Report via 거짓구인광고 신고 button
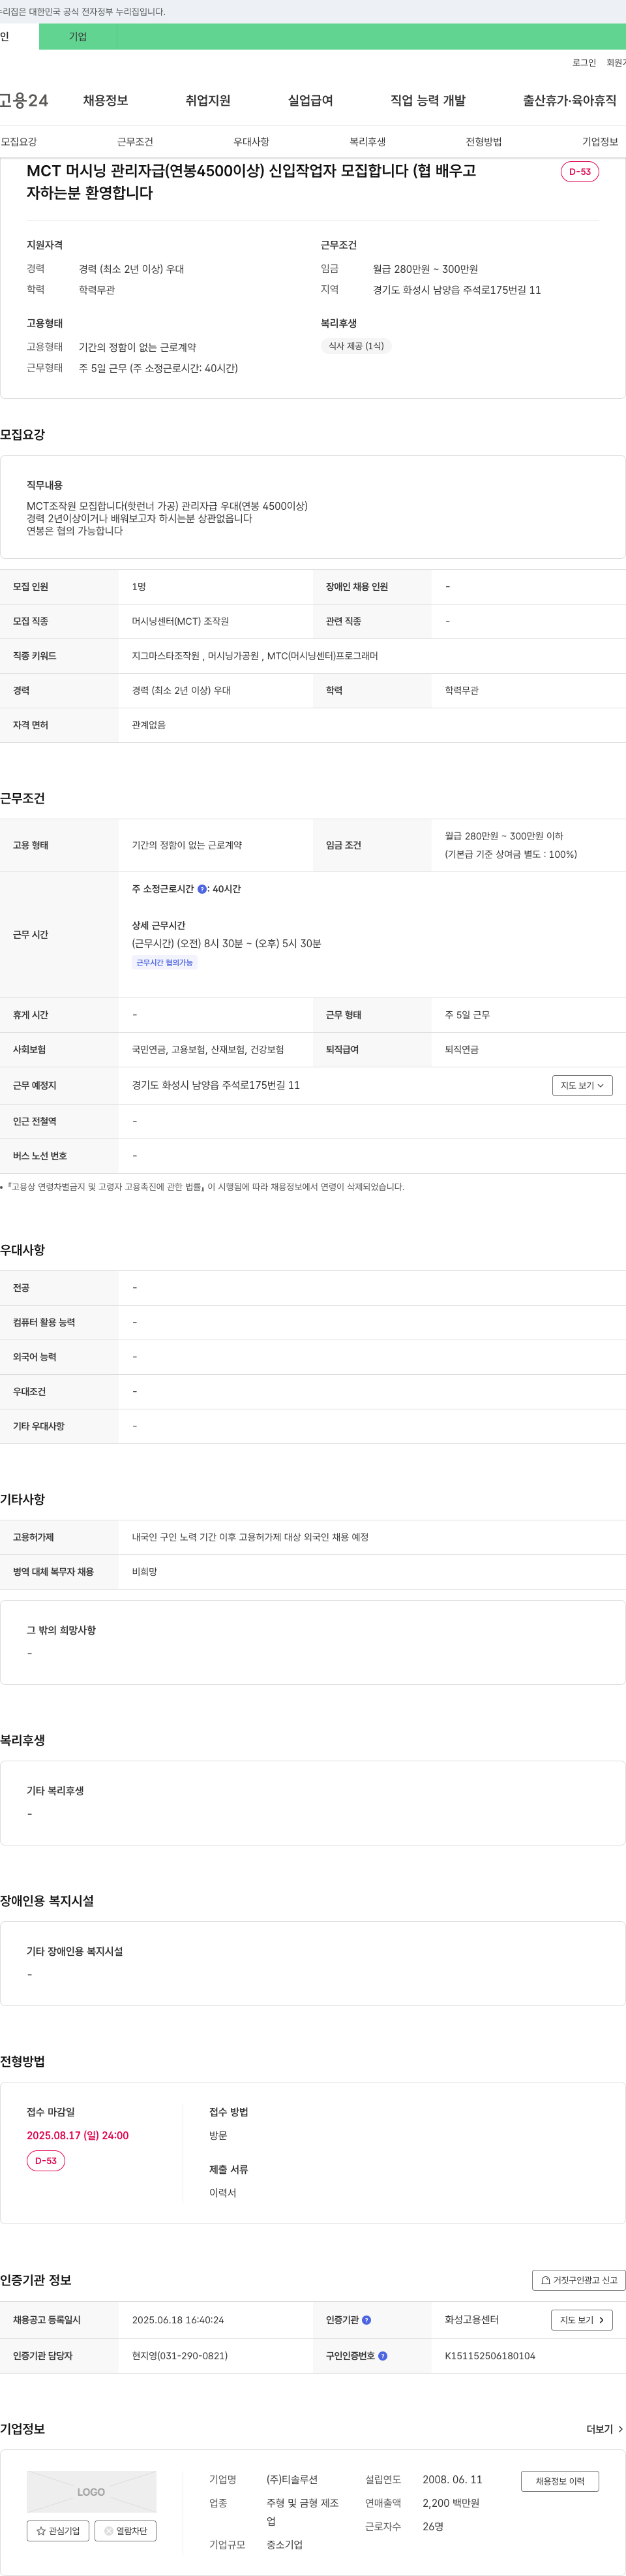Screen dimensions: 626x2576 [579, 2280]
